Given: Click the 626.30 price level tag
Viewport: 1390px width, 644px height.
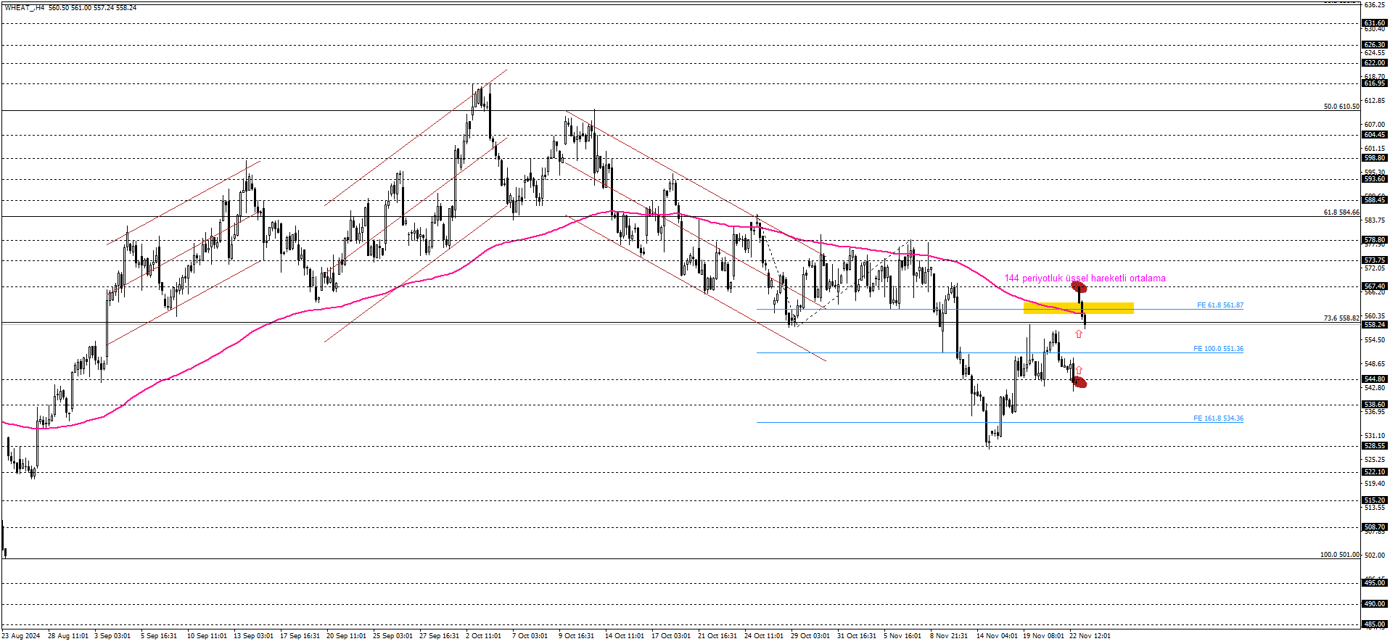Looking at the screenshot, I should point(1375,45).
